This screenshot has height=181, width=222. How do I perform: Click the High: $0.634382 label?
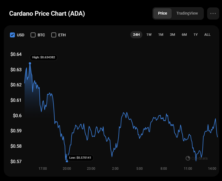(x=44, y=57)
